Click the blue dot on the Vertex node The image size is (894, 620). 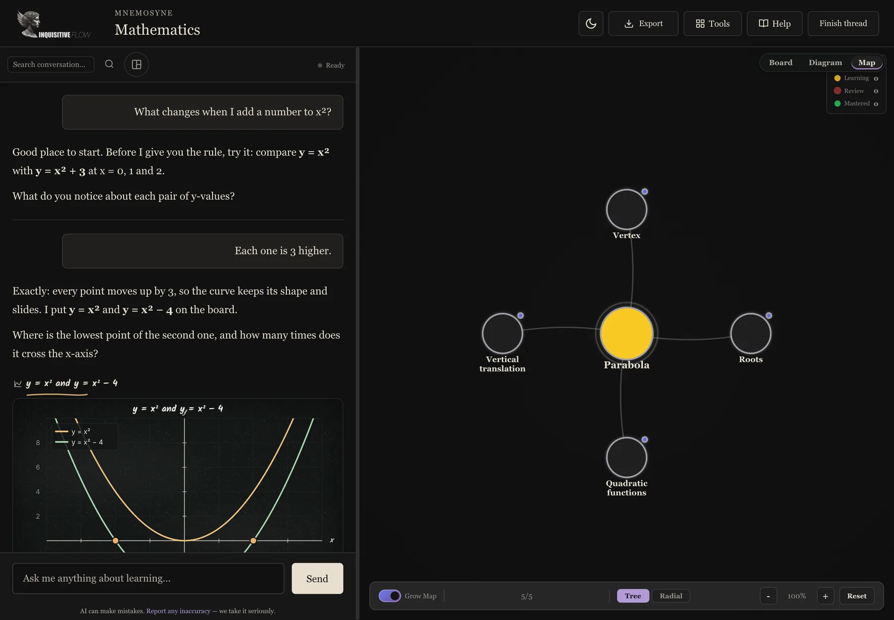[645, 191]
